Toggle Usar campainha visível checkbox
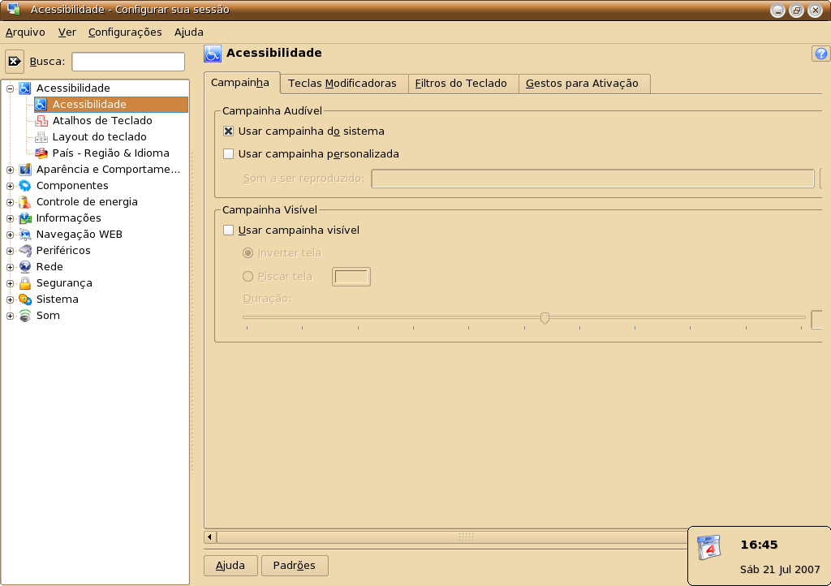Image resolution: width=831 pixels, height=586 pixels. (x=228, y=230)
